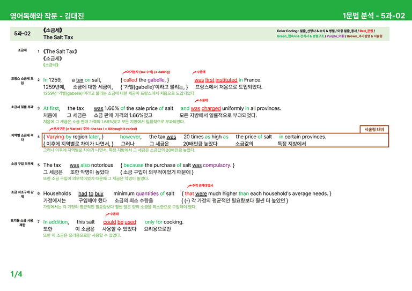Click the green word 'however,'

130,137
